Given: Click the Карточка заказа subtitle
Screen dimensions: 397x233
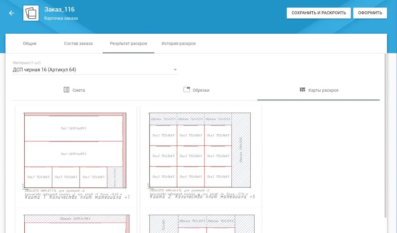Looking at the screenshot, I should 61,18.
